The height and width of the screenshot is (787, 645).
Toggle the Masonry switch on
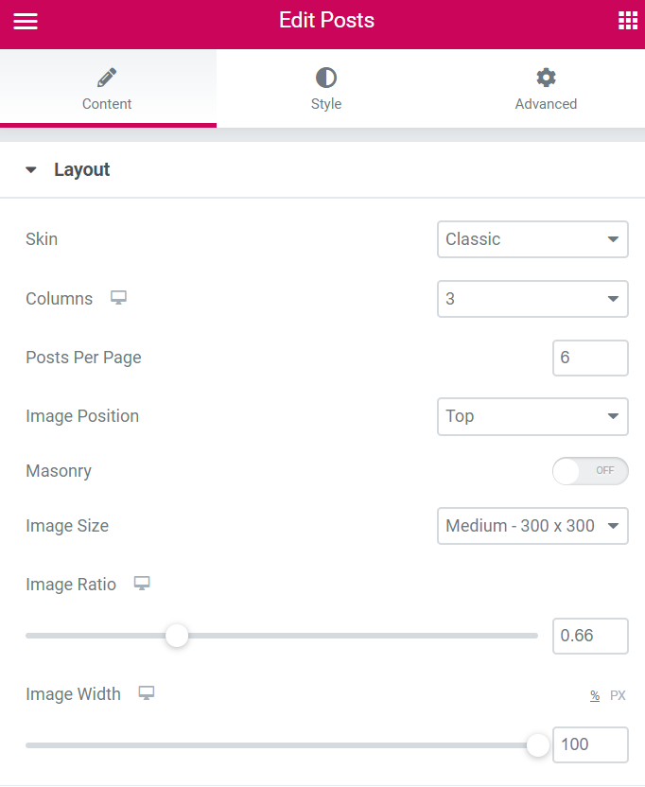click(x=590, y=471)
